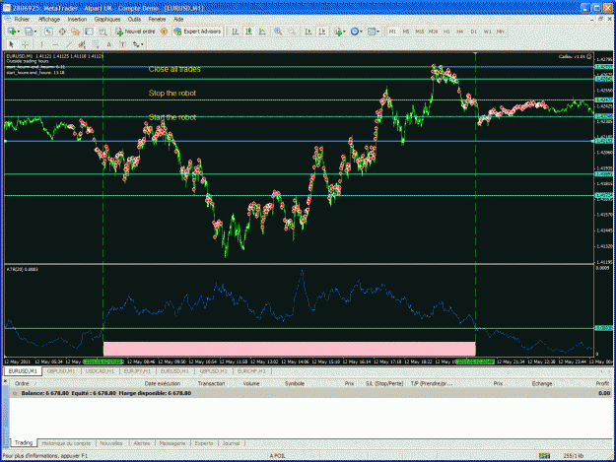Open the Outils menu
616x462 pixels.
[x=134, y=19]
